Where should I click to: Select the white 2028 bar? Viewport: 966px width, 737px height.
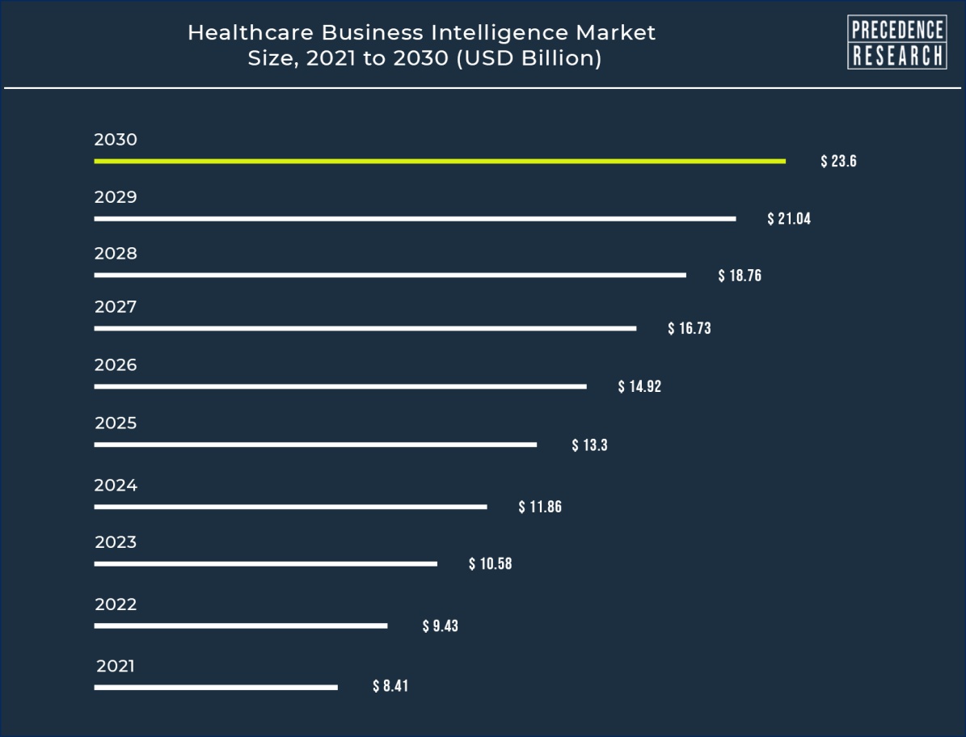pos(390,275)
